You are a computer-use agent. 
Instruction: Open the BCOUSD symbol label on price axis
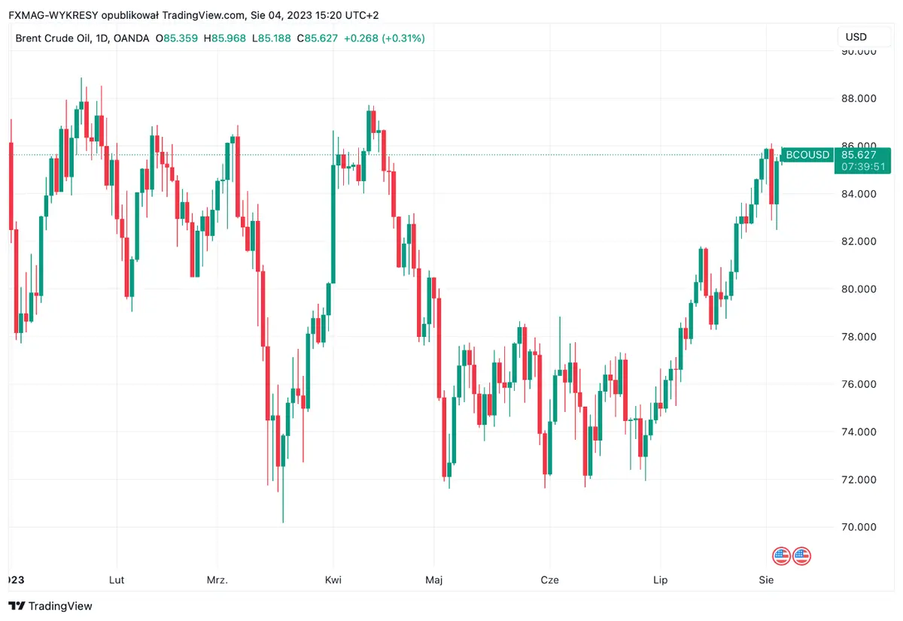point(807,155)
